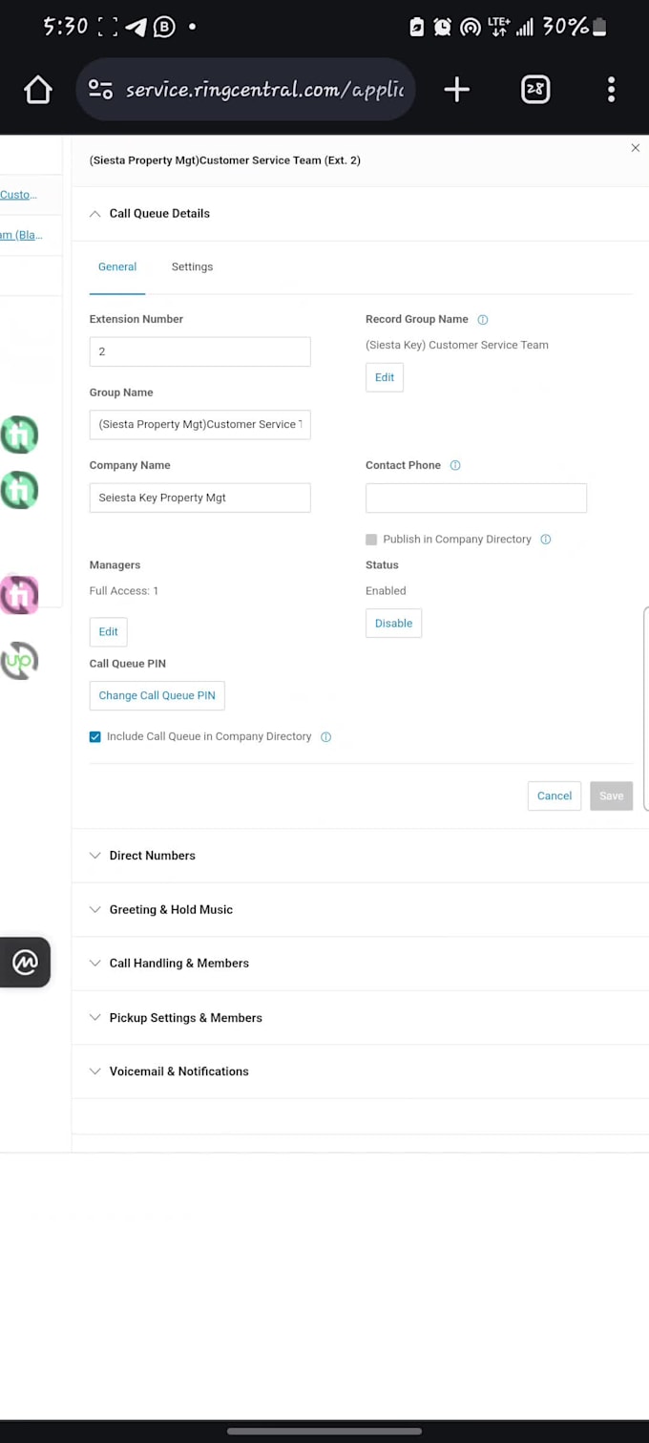Click Edit under Managers
Image resolution: width=649 pixels, height=1443 pixels.
tap(109, 632)
